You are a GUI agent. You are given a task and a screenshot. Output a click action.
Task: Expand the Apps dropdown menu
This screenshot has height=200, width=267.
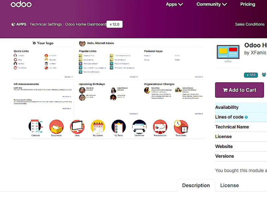click(x=175, y=4)
